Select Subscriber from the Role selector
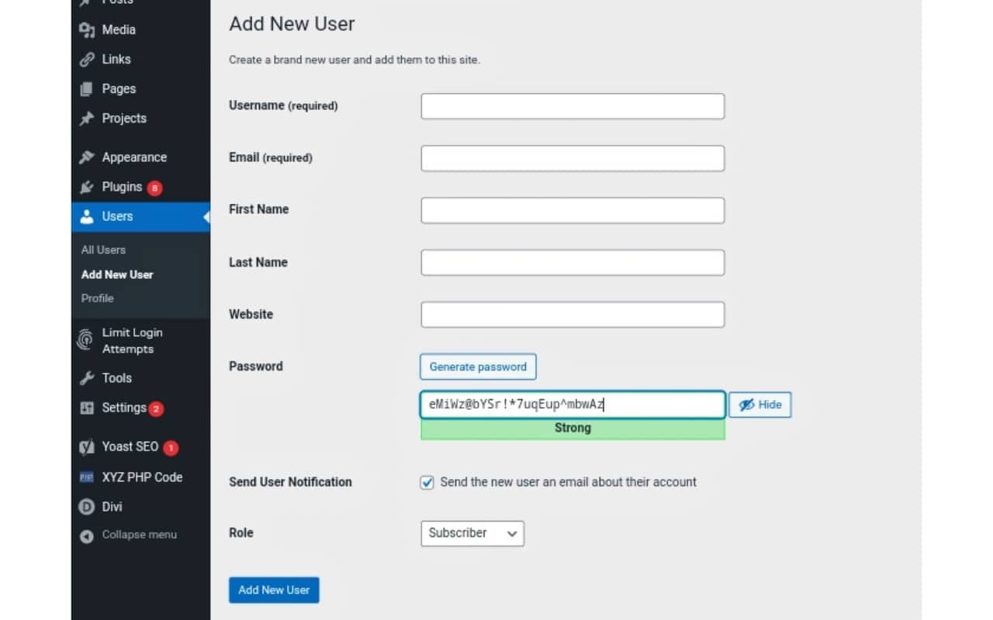Viewport: 993px width, 620px height. (472, 533)
